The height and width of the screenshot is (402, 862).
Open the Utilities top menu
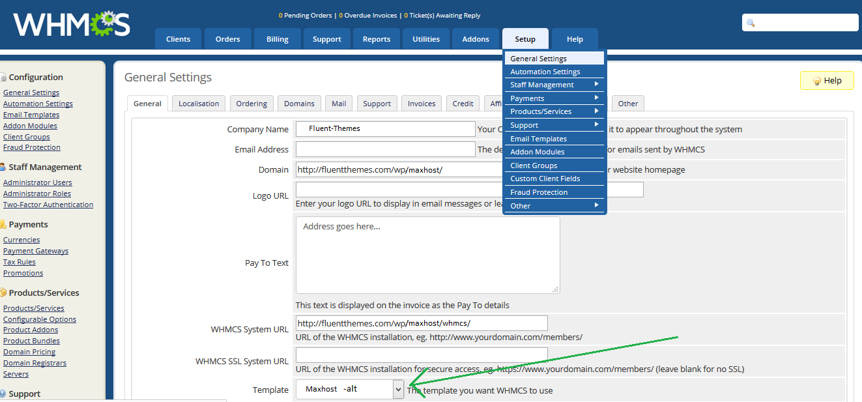point(425,39)
